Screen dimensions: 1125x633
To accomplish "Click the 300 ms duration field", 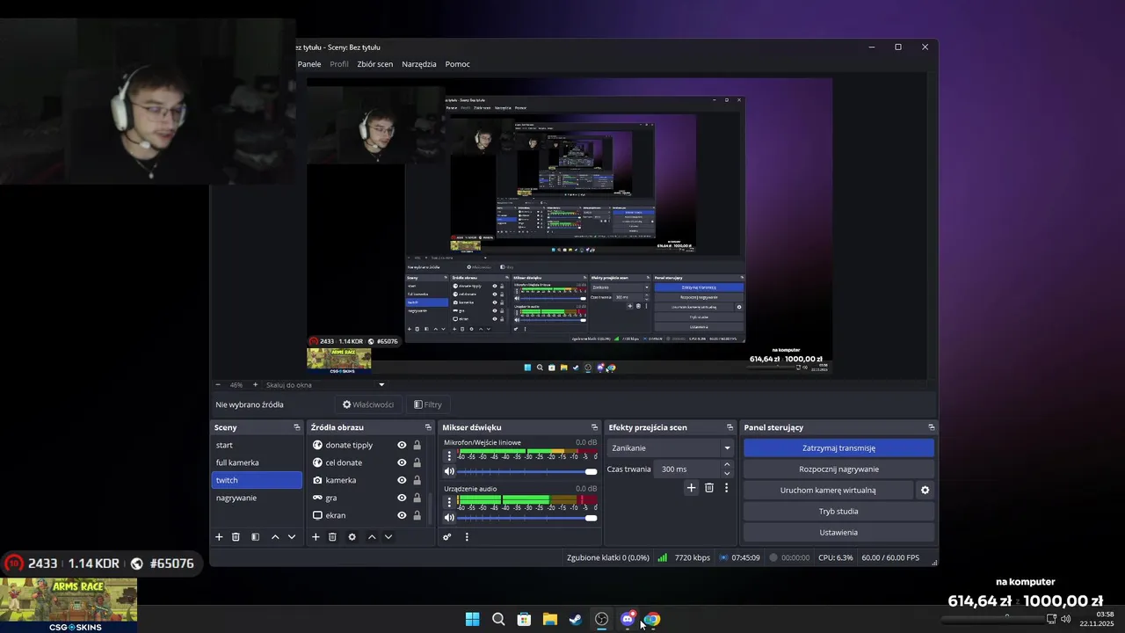I will click(x=686, y=469).
